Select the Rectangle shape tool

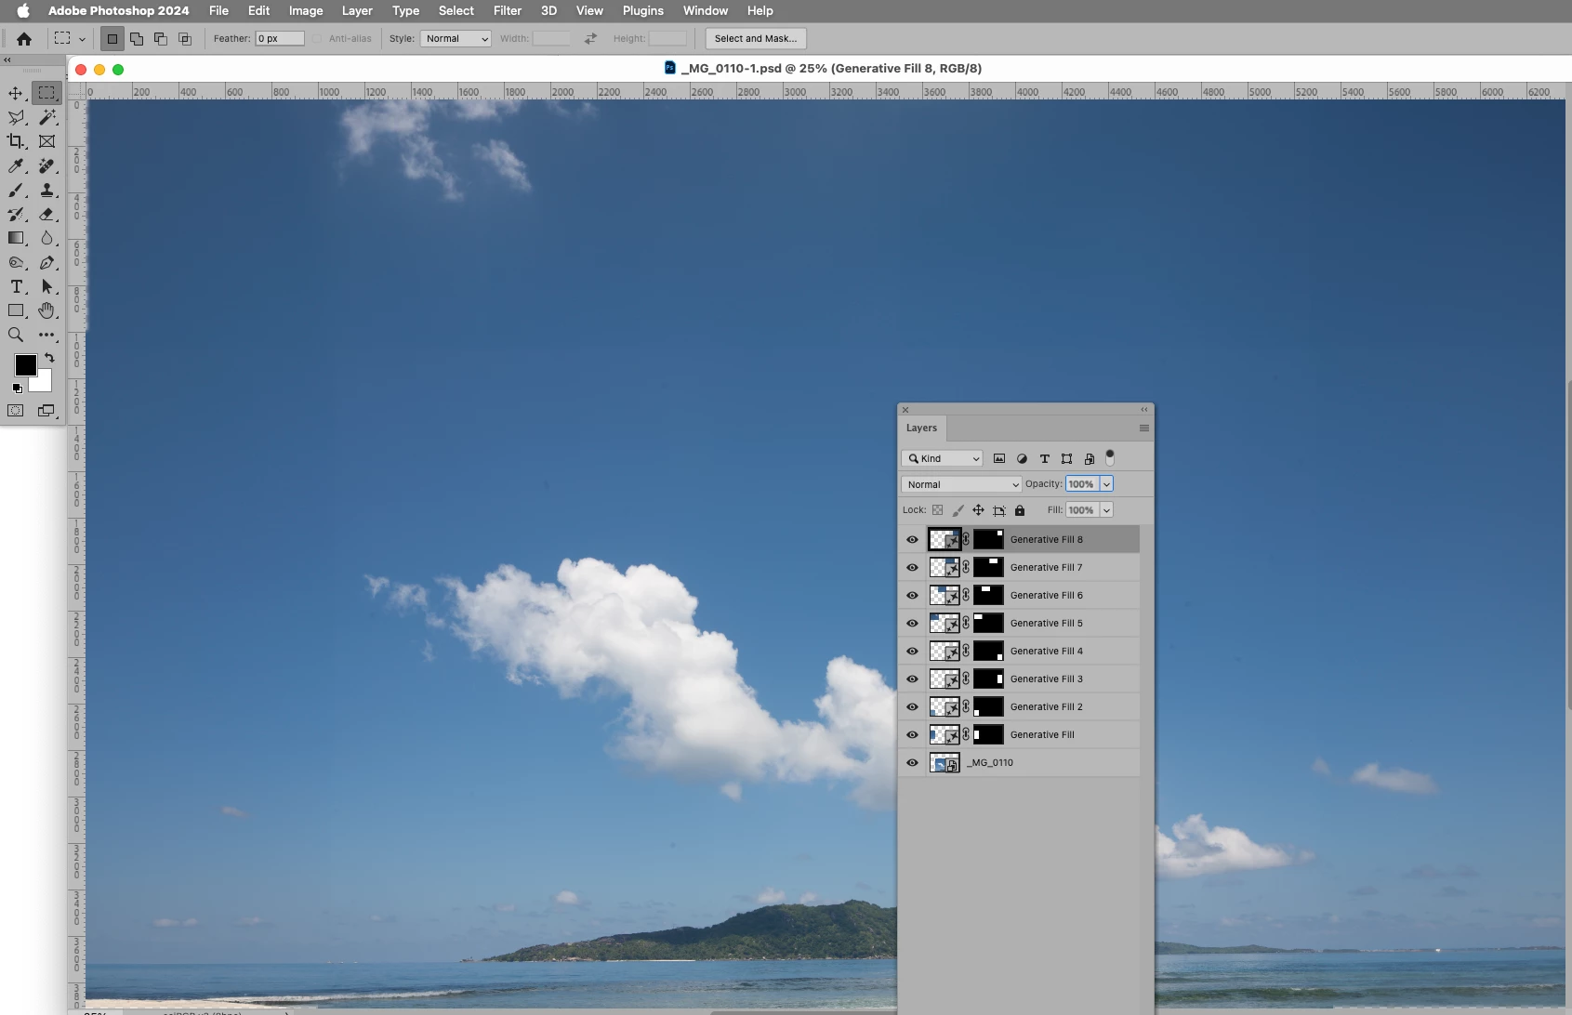click(16, 310)
